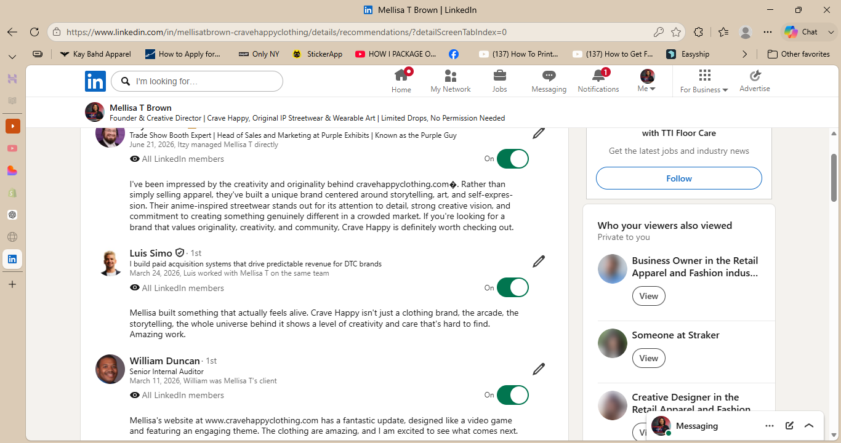Open Messaging from top navigation
The image size is (841, 443).
coord(549,81)
